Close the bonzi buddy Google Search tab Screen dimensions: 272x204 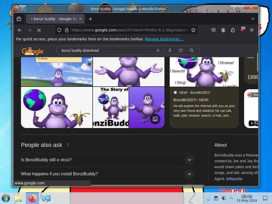[x=80, y=19]
